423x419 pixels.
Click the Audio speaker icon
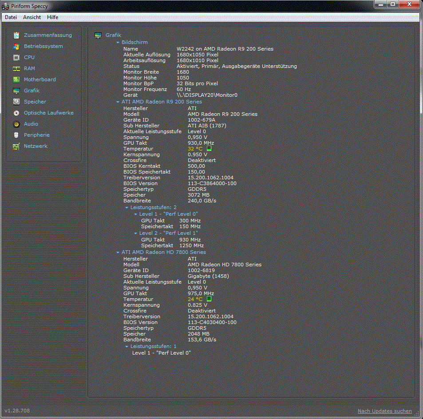pos(16,124)
